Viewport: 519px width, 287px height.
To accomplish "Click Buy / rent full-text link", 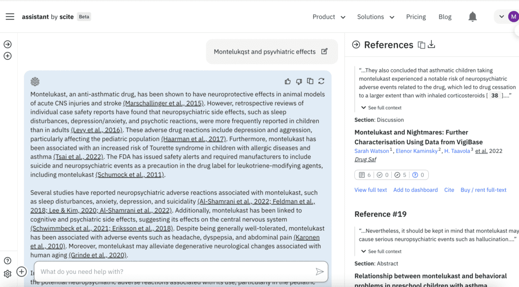I will pos(483,190).
